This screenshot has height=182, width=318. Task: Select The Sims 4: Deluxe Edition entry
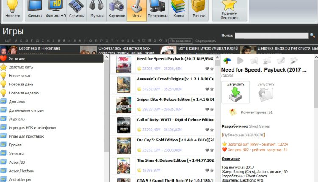click(175, 160)
